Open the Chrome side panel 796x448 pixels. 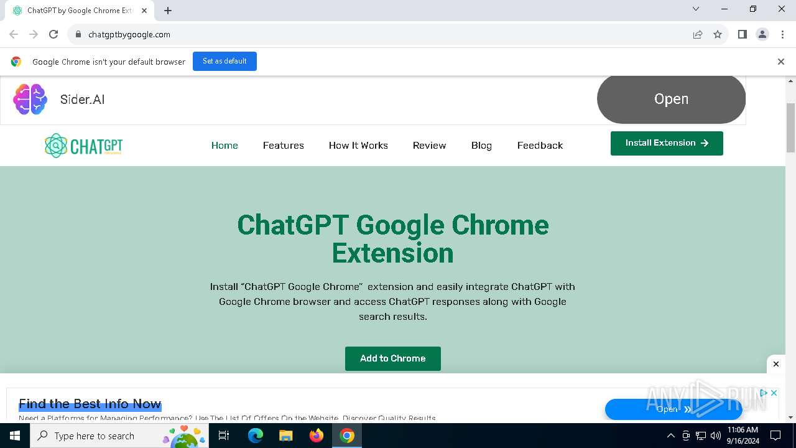coord(743,34)
